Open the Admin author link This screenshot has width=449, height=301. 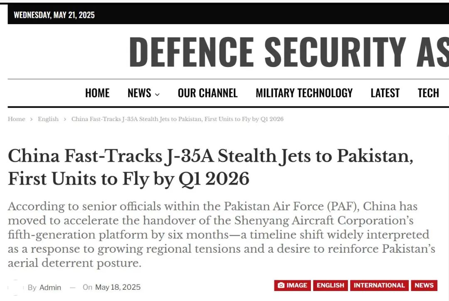(50, 287)
